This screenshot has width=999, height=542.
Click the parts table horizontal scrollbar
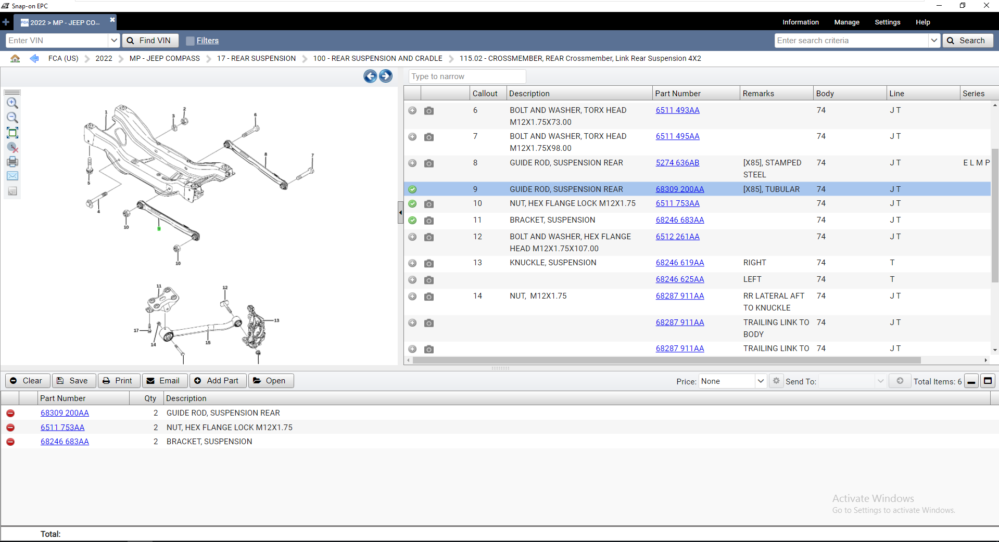[x=666, y=360]
